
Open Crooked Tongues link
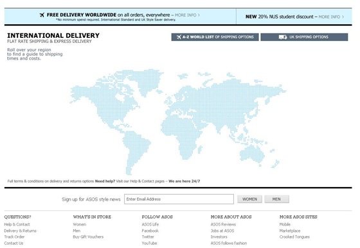[294, 237]
